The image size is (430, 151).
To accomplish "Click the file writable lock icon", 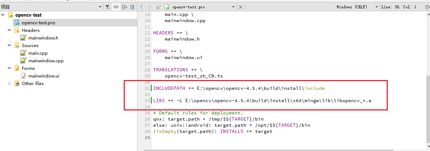I will pos(158,7).
